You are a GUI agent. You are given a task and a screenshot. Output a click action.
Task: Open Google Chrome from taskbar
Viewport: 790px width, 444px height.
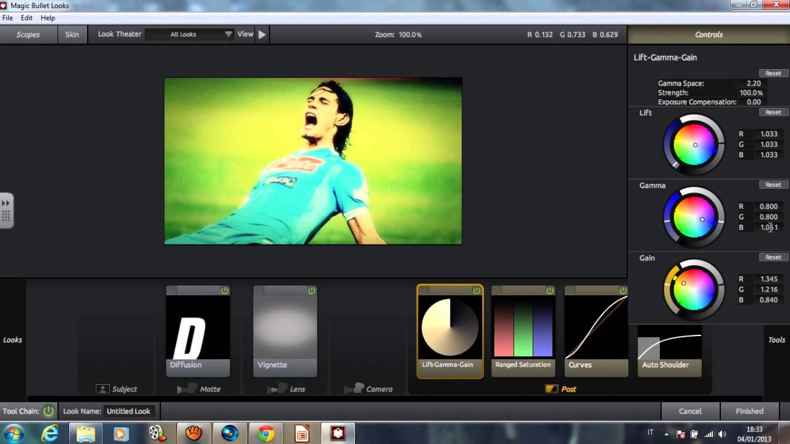[x=266, y=434]
